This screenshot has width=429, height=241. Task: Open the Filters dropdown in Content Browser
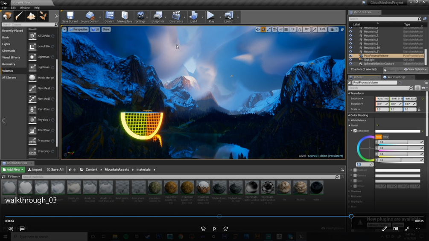pyautogui.click(x=13, y=177)
